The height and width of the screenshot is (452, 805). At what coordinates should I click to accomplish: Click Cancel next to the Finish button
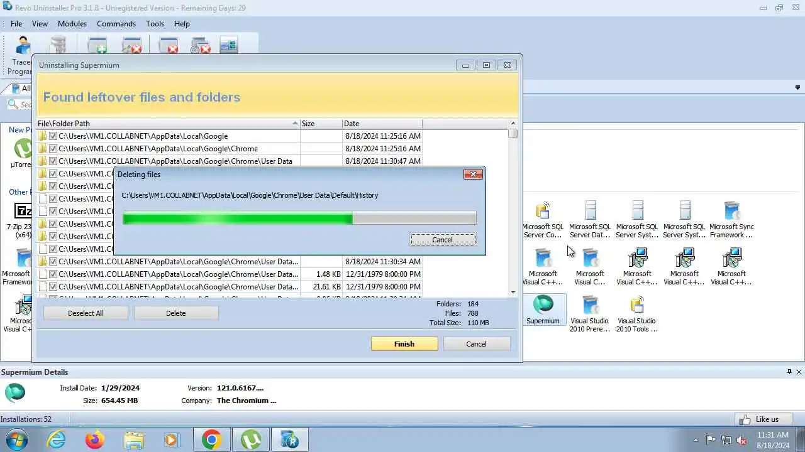pyautogui.click(x=476, y=344)
